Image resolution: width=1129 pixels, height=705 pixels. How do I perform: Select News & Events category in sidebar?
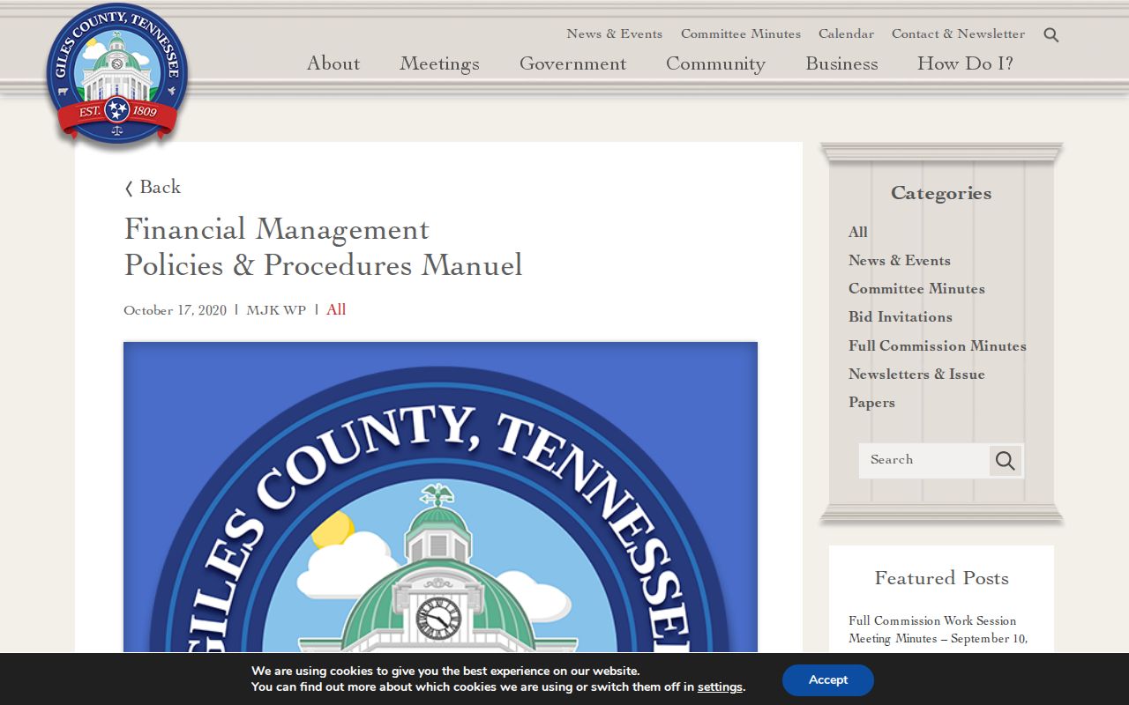pyautogui.click(x=900, y=260)
